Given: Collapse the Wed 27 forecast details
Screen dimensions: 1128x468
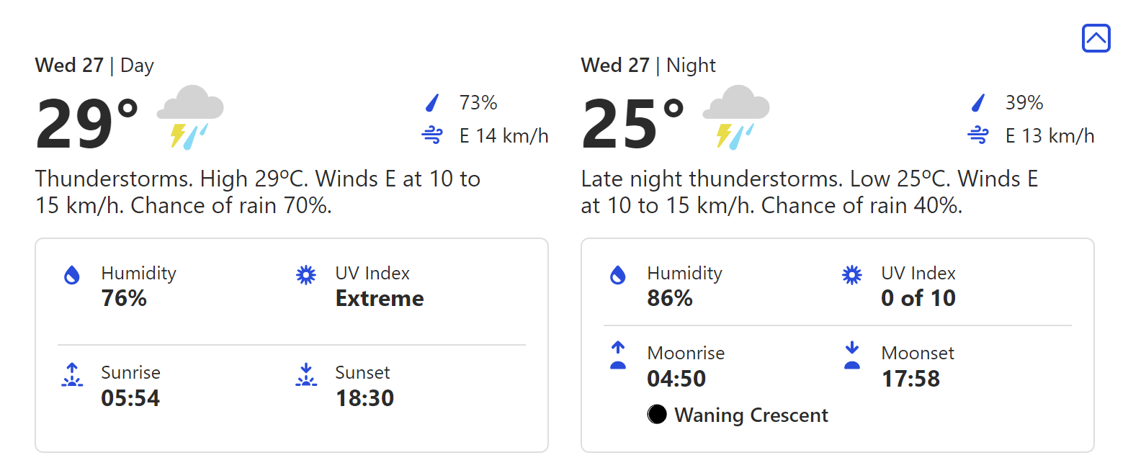Looking at the screenshot, I should coord(1096,38).
